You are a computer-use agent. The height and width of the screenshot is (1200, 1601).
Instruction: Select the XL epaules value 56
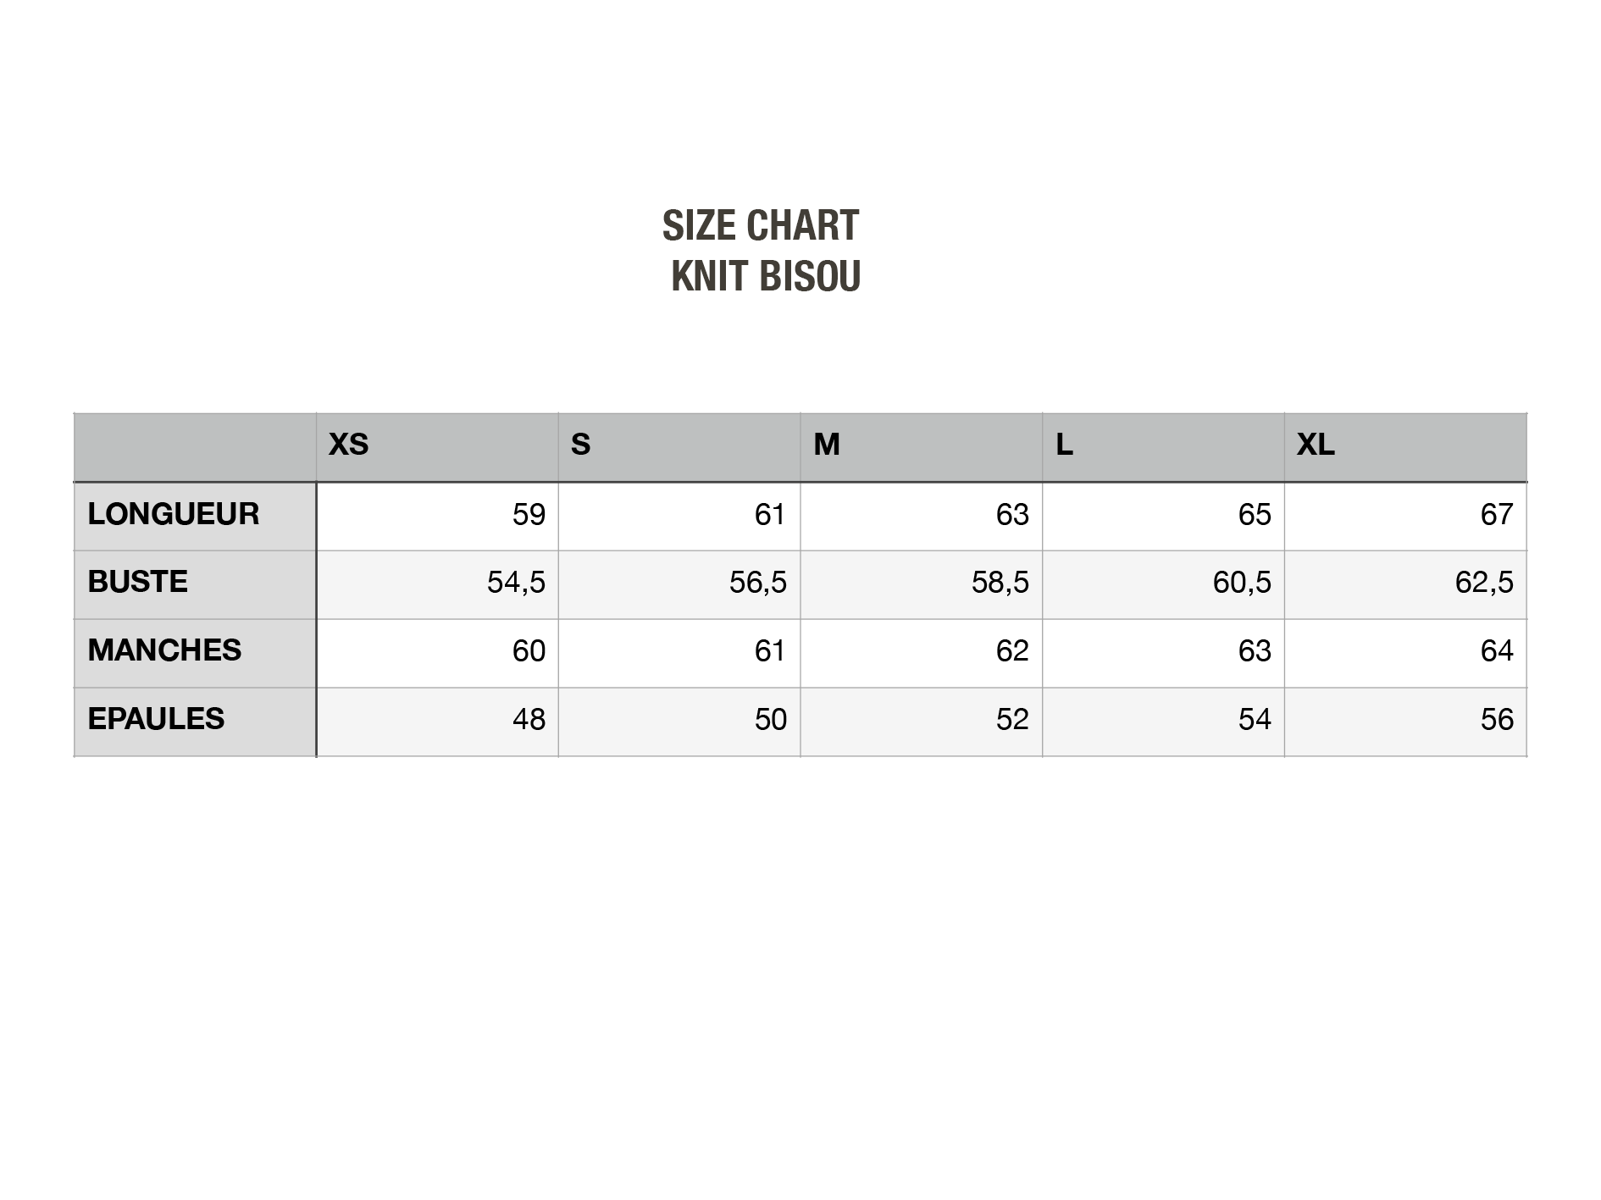(1497, 720)
